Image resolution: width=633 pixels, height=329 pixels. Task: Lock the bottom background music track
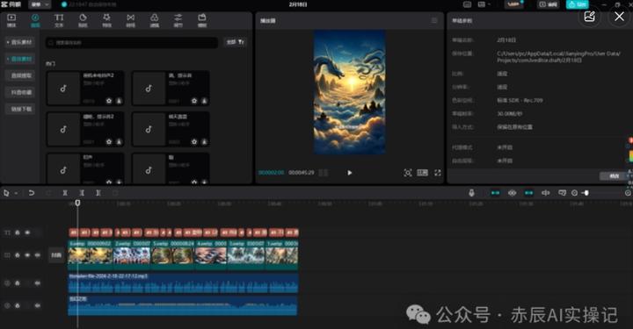coord(18,305)
